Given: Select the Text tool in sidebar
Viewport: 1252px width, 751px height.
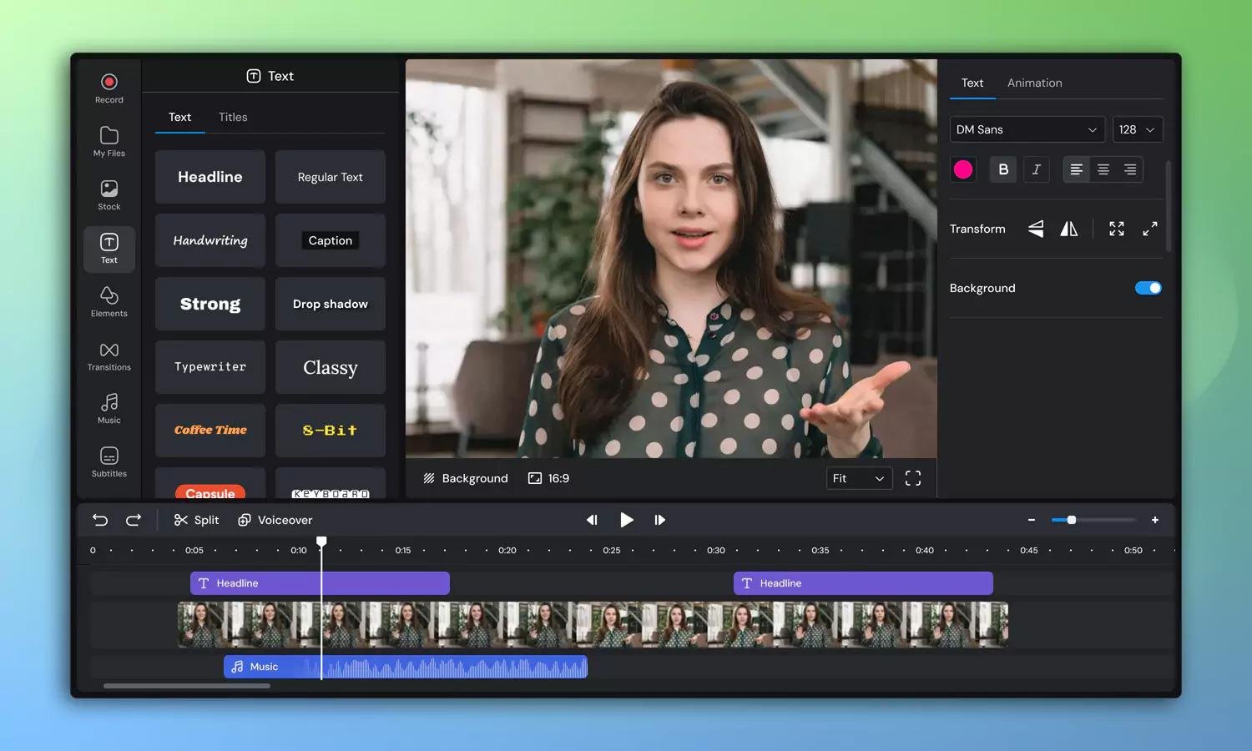Looking at the screenshot, I should pyautogui.click(x=109, y=249).
